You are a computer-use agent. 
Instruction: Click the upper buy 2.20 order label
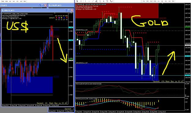click(x=82, y=30)
